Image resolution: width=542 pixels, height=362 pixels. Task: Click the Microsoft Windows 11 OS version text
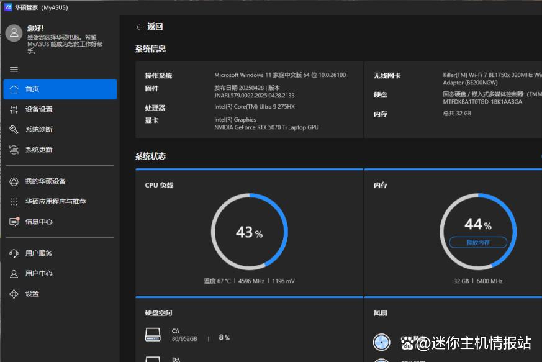point(280,75)
